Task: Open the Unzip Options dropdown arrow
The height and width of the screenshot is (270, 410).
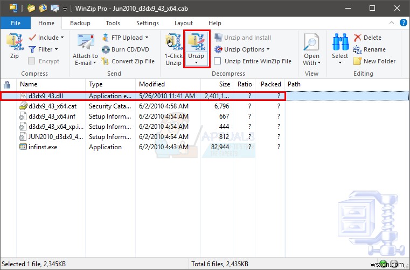Action: [268, 49]
